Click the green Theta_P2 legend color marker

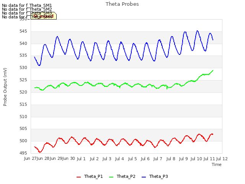pyautogui.click(x=111, y=177)
